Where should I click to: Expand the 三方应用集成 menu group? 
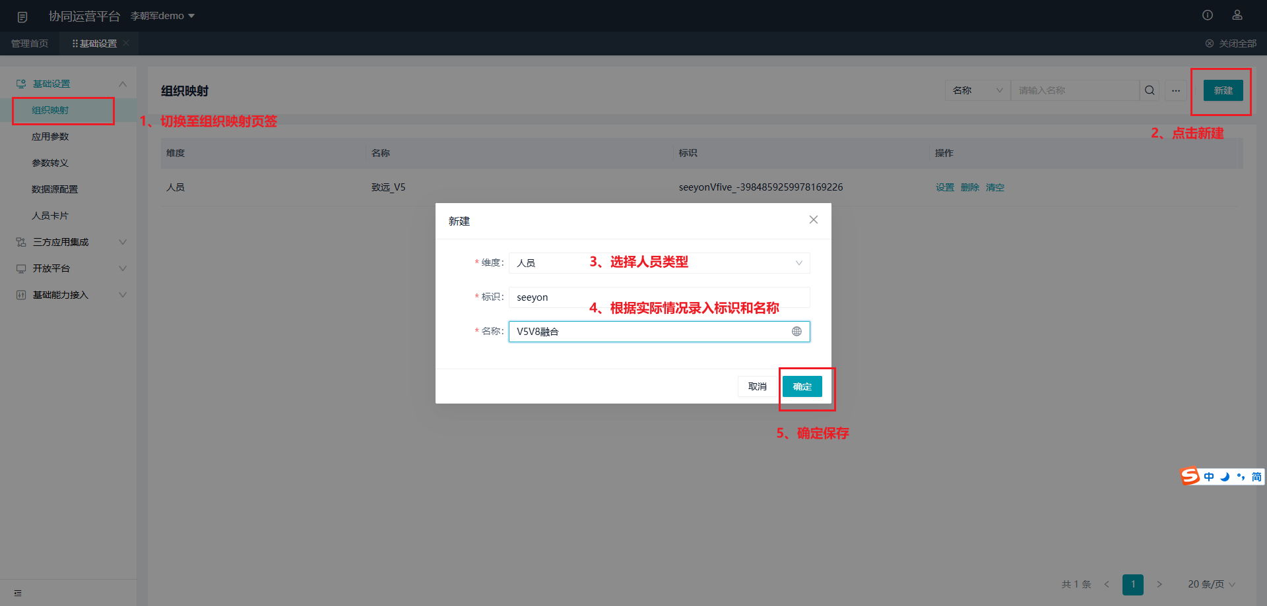tap(123, 242)
